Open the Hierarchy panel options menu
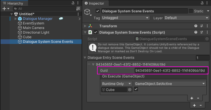This screenshot has height=110, width=211. click(78, 3)
